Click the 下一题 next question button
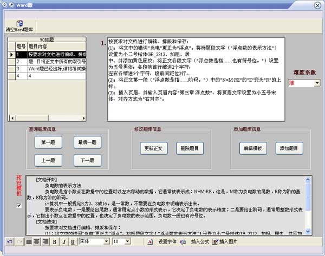The image size is (325, 256). 88,160
